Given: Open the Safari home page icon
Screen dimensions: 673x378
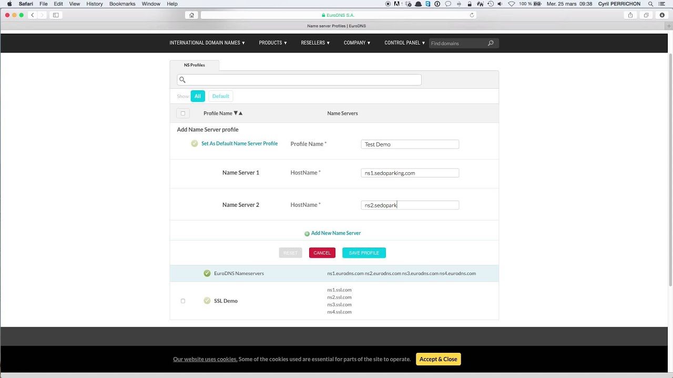Looking at the screenshot, I should coord(191,15).
